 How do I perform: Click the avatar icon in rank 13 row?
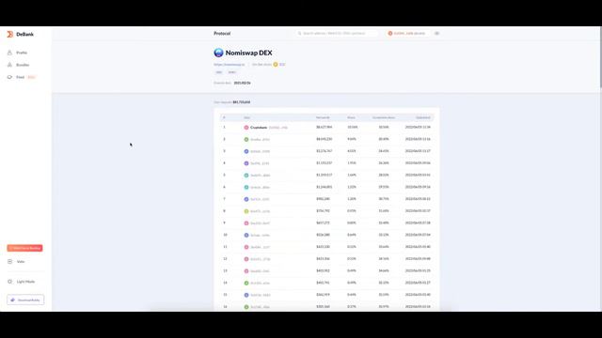246,271
